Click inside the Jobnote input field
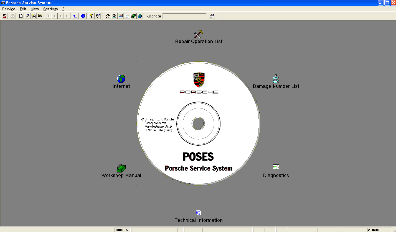Image resolution: width=396 pixels, height=232 pixels. coord(184,16)
